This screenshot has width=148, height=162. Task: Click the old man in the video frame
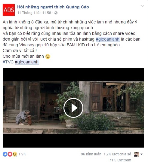point(22,118)
